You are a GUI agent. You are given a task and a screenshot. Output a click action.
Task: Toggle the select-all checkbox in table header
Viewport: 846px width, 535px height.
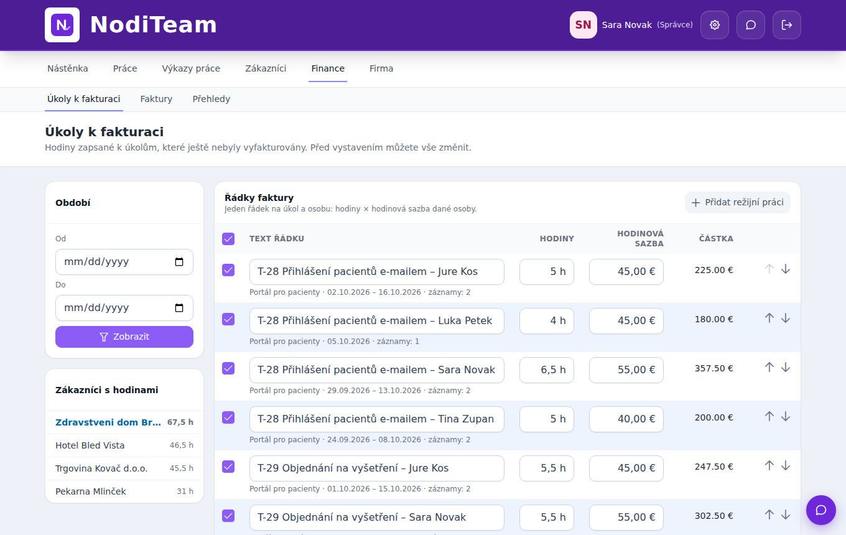[228, 239]
